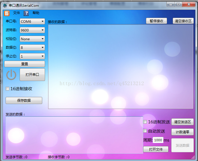Expand the 波特率 9600 dropdown
This screenshot has height=161, width=198.
pyautogui.click(x=32, y=30)
